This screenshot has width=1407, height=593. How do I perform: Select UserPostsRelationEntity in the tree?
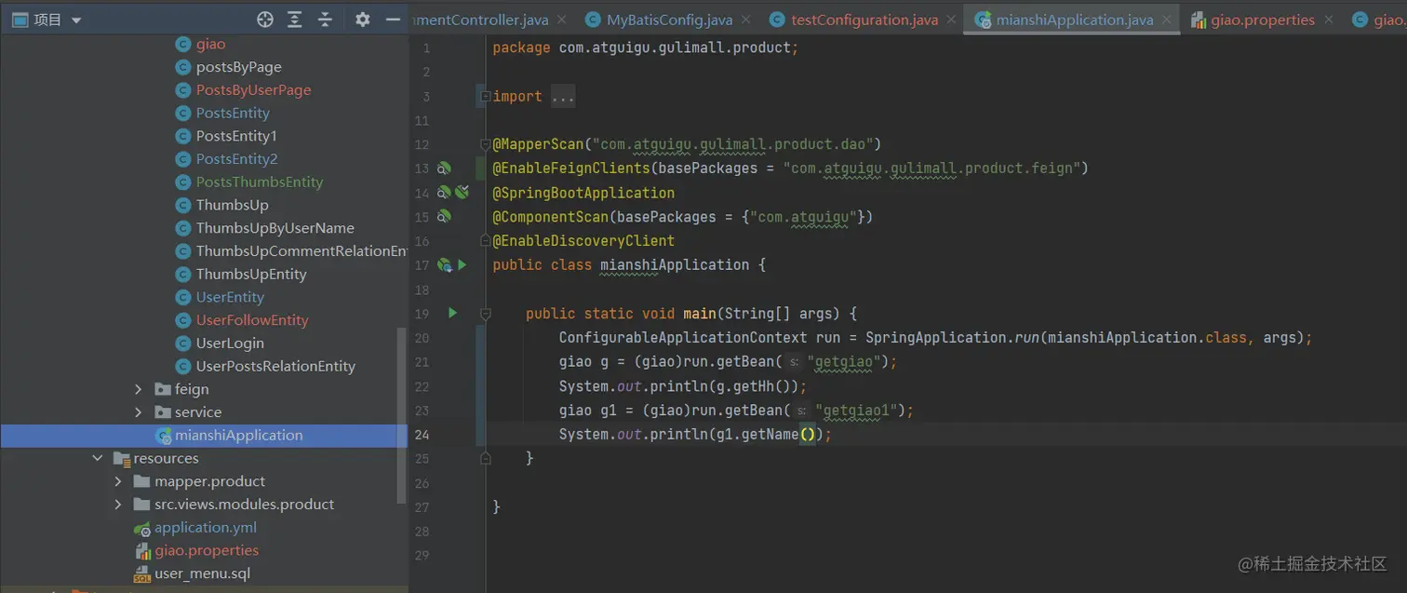275,366
